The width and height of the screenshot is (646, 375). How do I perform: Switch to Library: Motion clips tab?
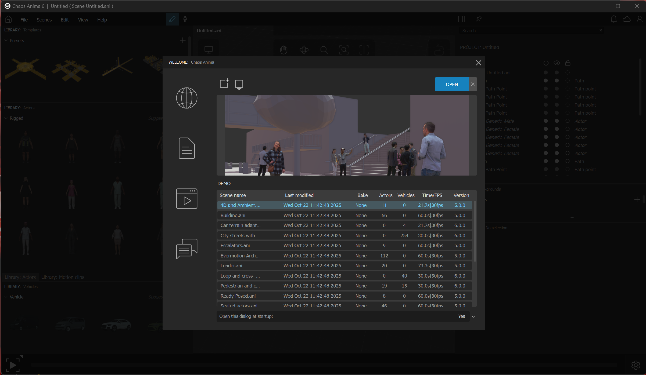click(x=63, y=277)
